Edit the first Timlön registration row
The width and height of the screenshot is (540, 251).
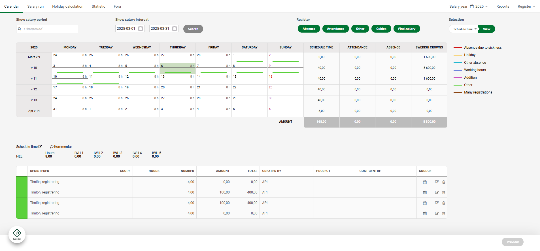tap(437, 182)
